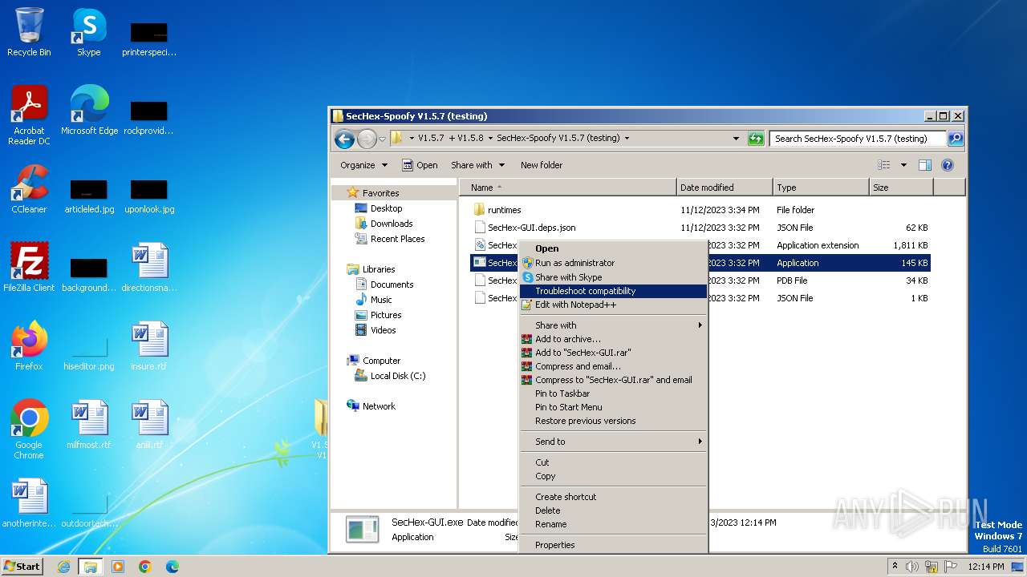The image size is (1027, 577).
Task: Open Desktop in navigation pane
Action: 386,208
